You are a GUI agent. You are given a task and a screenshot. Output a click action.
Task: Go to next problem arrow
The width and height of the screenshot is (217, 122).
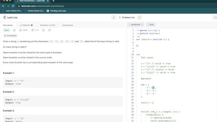139,17
